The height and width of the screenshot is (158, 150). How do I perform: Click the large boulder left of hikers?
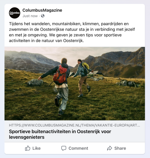(35, 82)
